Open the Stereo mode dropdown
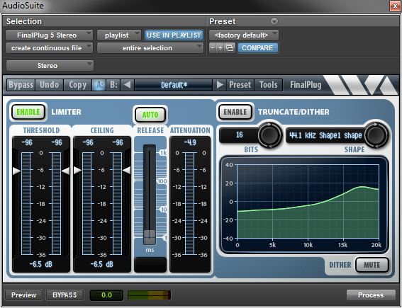 pyautogui.click(x=50, y=66)
